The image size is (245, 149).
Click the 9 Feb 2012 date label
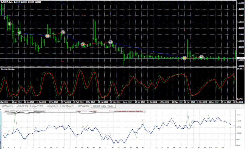coord(53,102)
